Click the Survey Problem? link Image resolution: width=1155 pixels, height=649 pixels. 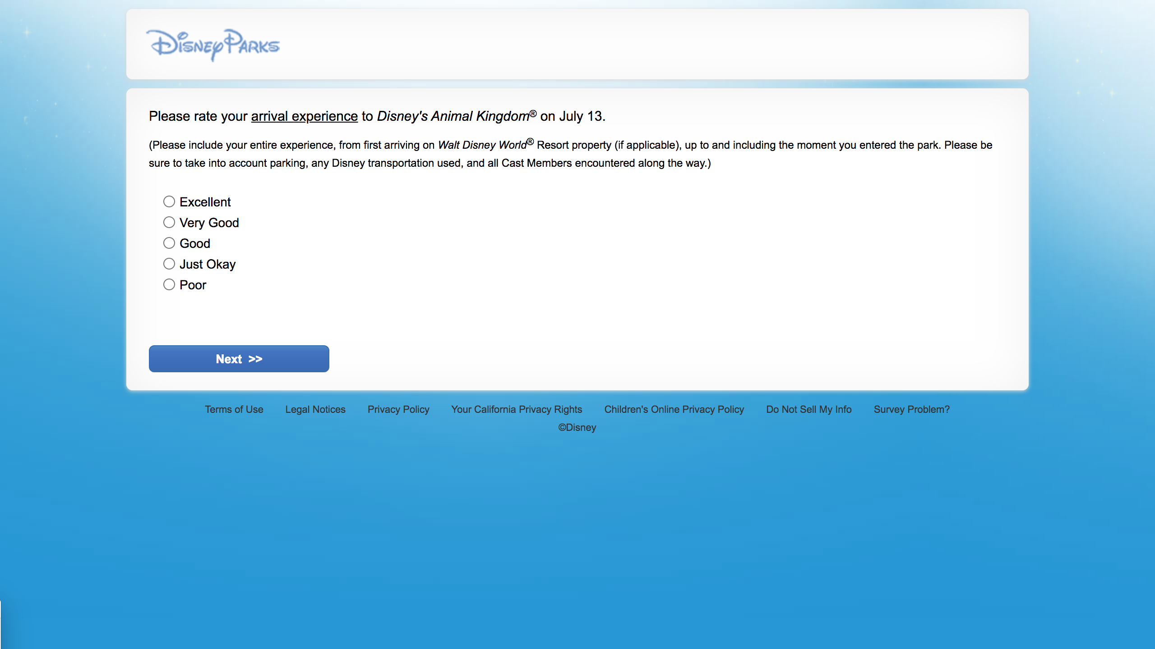pyautogui.click(x=911, y=409)
